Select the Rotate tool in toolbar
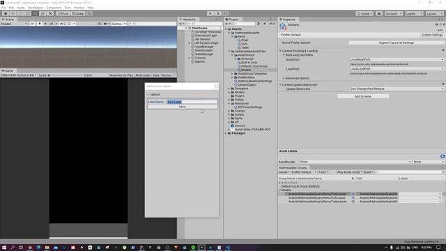This screenshot has height=251, width=446. [x=20, y=14]
